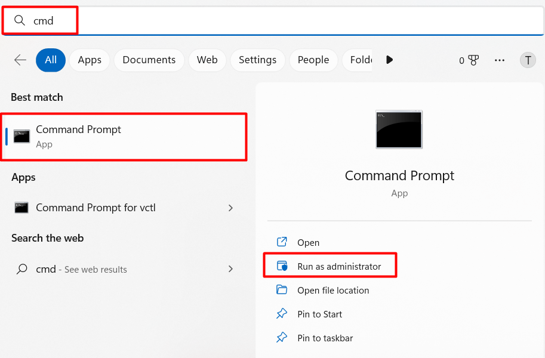Open the Documents search filter
545x358 pixels.
tap(149, 60)
